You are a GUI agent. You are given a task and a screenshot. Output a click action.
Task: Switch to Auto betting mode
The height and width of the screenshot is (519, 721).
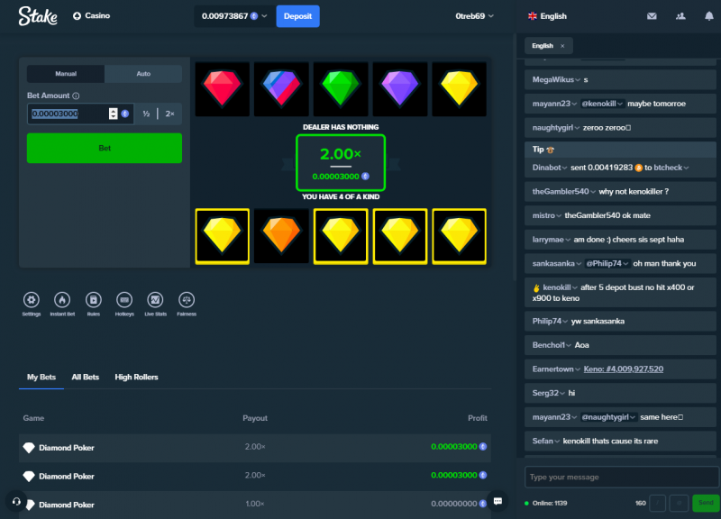(x=143, y=74)
